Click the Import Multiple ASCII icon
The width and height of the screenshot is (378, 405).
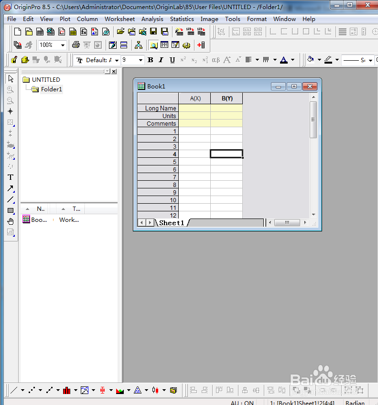coord(201,32)
